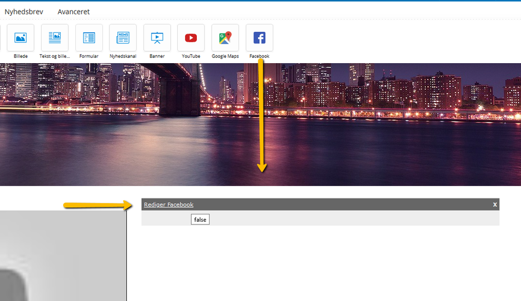Image resolution: width=521 pixels, height=301 pixels.
Task: Click the 'Tekst og bille...' label text
Action: (x=55, y=56)
